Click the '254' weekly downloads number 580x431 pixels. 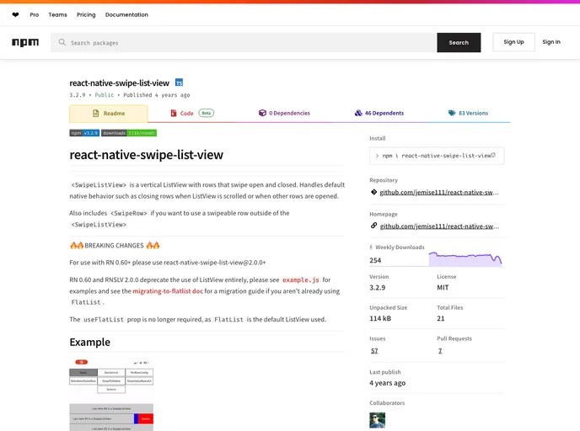375,260
